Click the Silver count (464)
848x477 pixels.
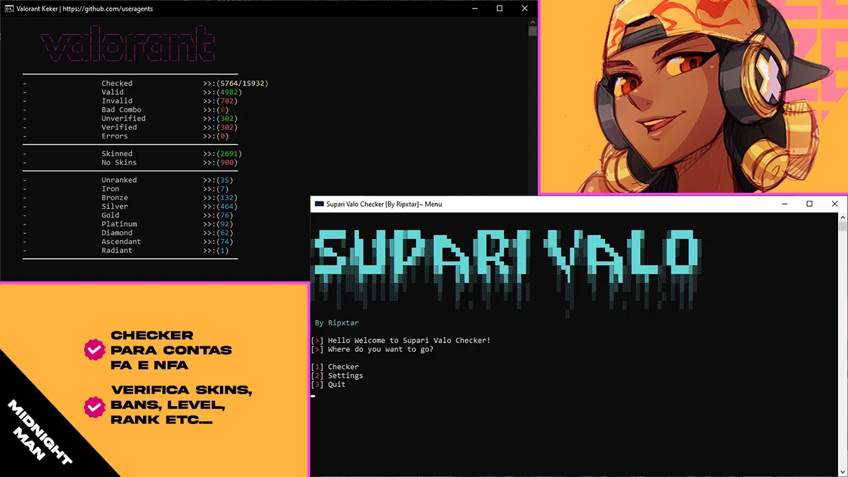coord(227,206)
